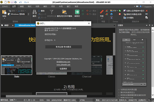
Task: Click the 行 1, 列 1, C0 status entry
Action: (x=30, y=100)
